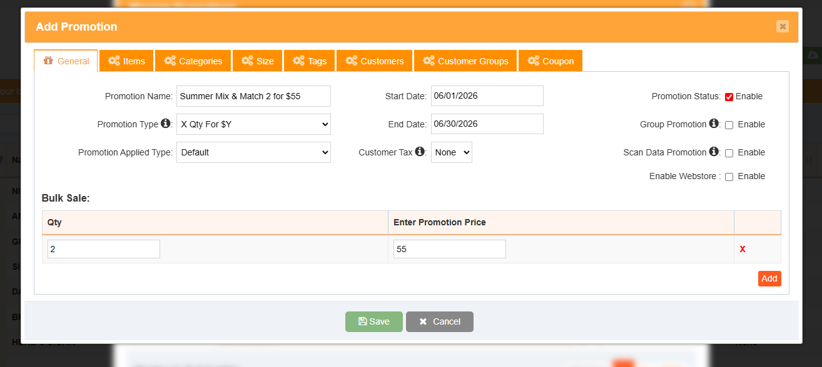Image resolution: width=822 pixels, height=367 pixels.
Task: Click the Qty column header
Action: pyautogui.click(x=215, y=222)
